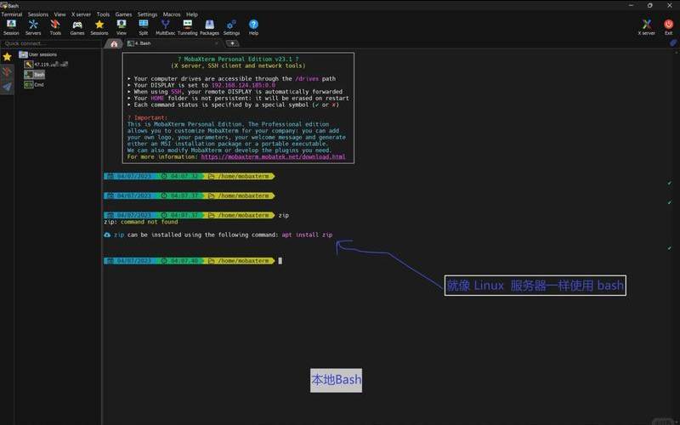
Task: Open the View menu in menu bar
Action: [x=59, y=14]
